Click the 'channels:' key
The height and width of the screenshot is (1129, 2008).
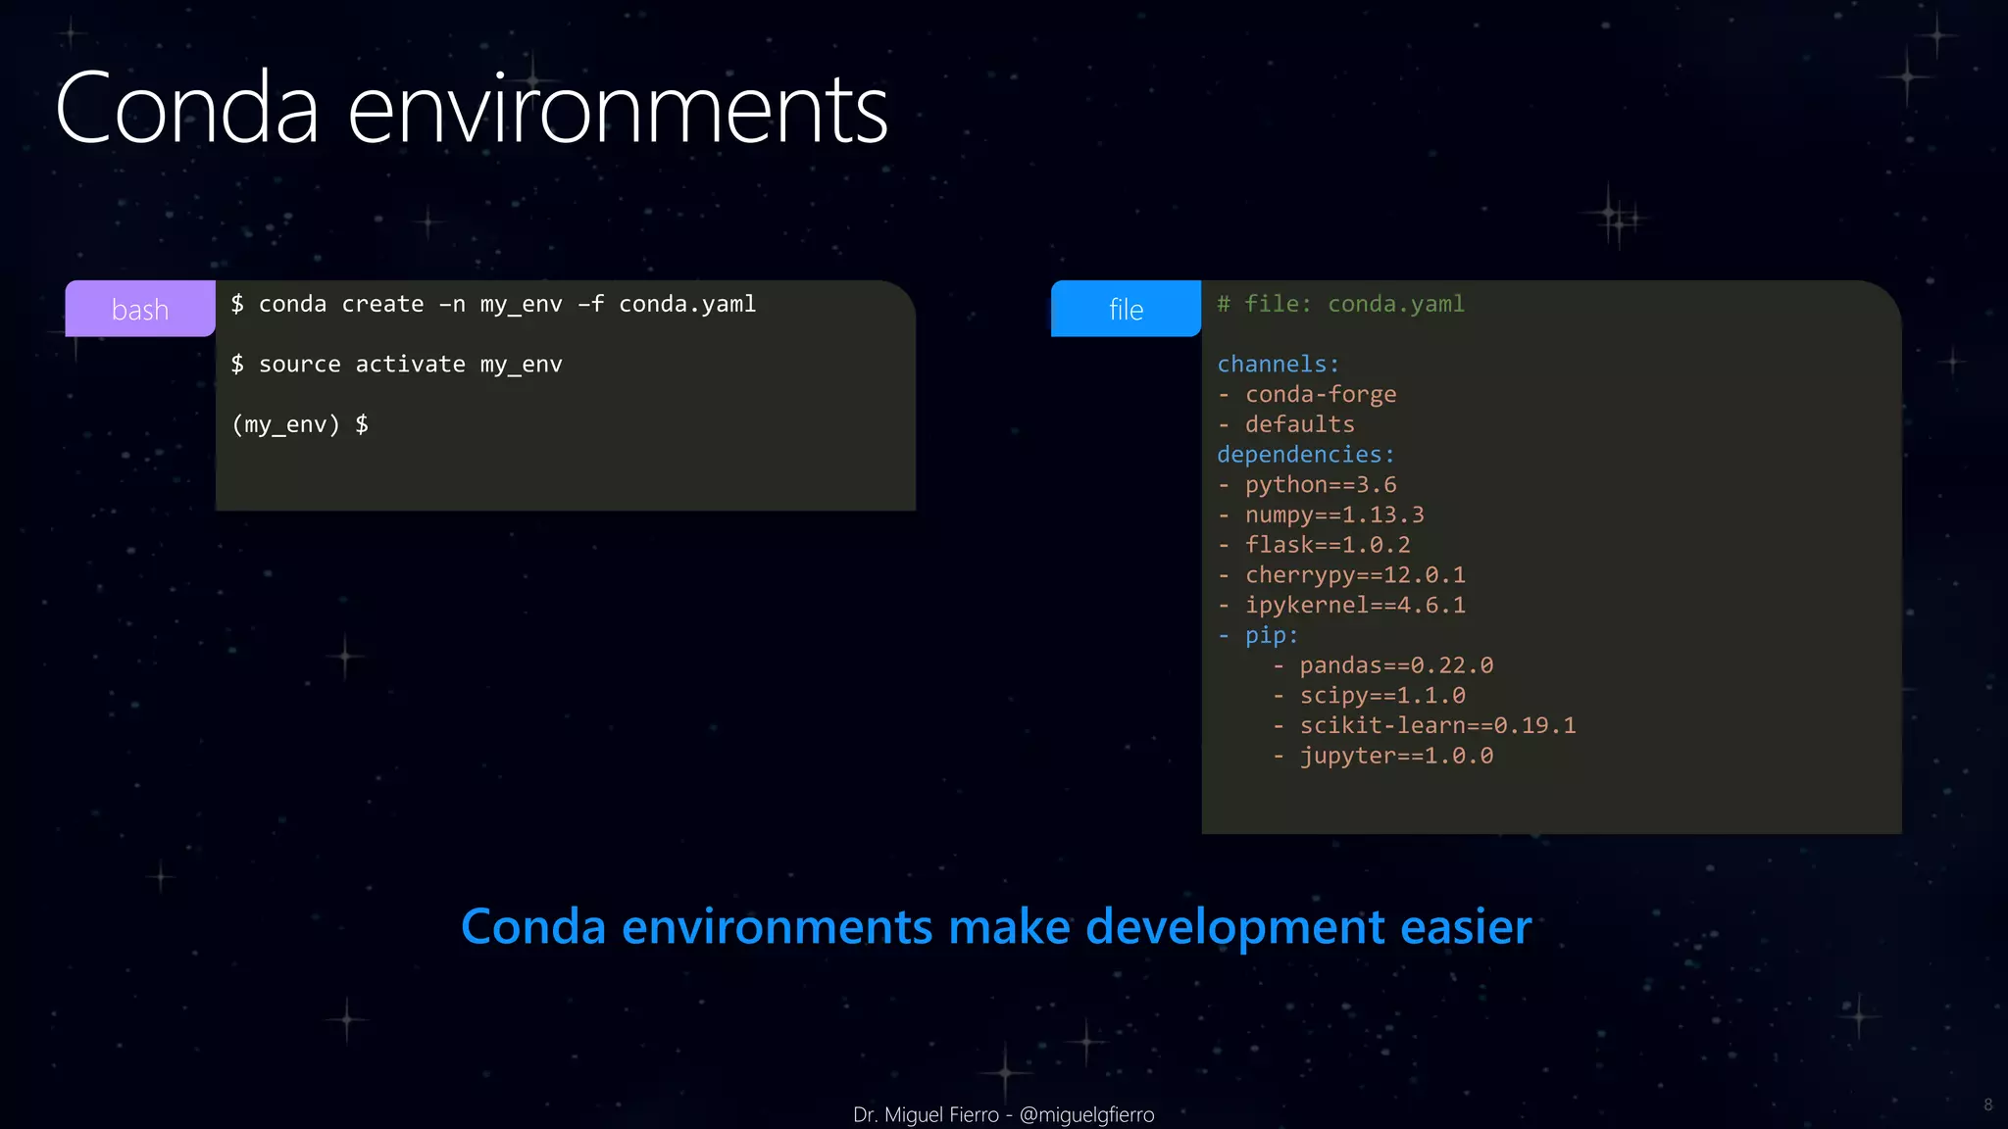(1278, 365)
